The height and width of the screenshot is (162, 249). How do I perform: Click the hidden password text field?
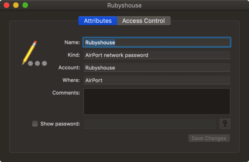149,124
